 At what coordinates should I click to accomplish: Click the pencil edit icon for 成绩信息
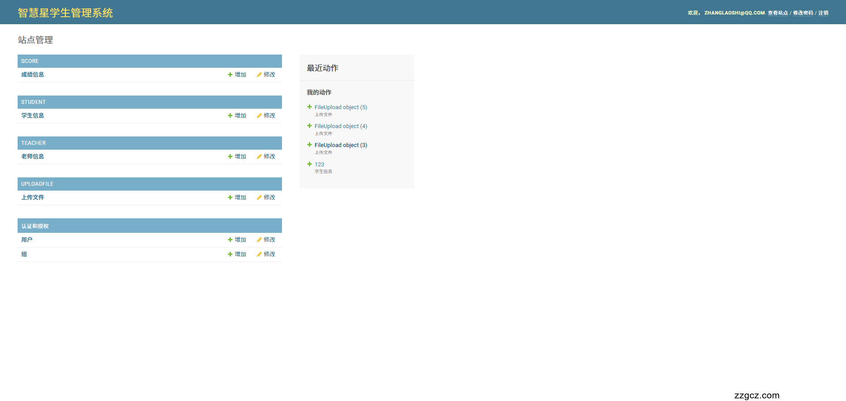259,75
